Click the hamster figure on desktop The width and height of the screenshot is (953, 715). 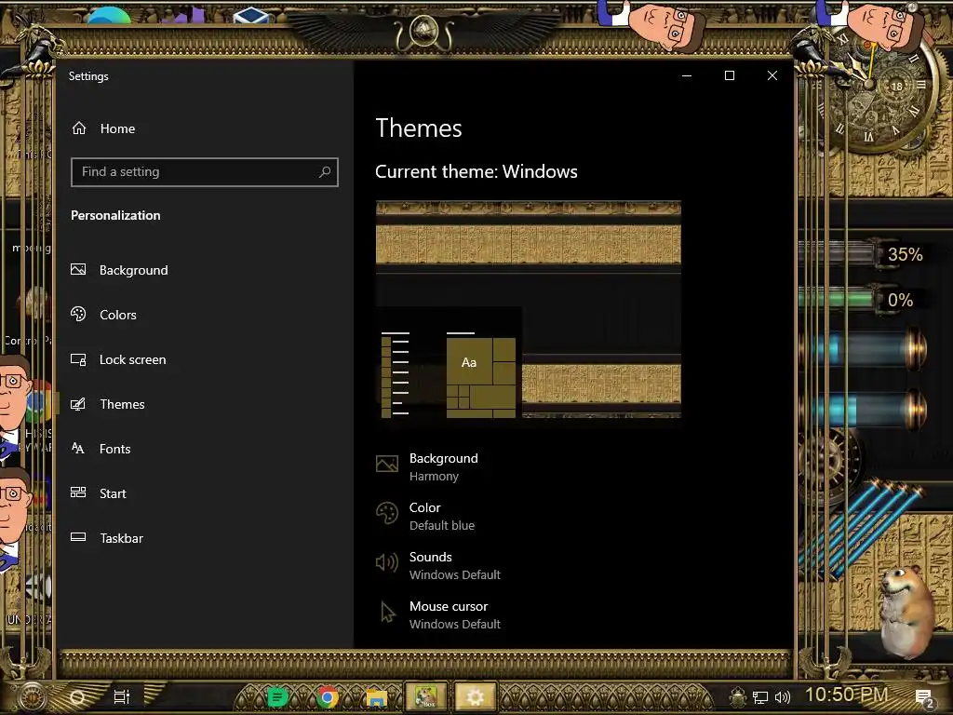click(907, 611)
